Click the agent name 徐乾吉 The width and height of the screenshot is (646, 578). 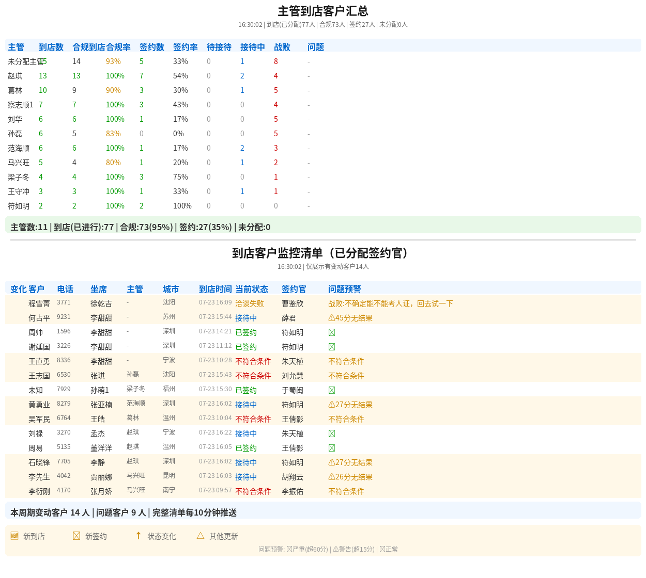(x=101, y=303)
